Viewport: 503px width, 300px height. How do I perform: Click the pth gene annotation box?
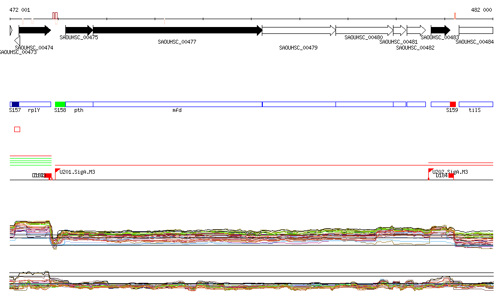(79, 104)
